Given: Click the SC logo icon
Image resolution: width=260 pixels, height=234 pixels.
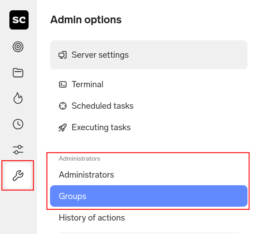Looking at the screenshot, I should click(19, 20).
